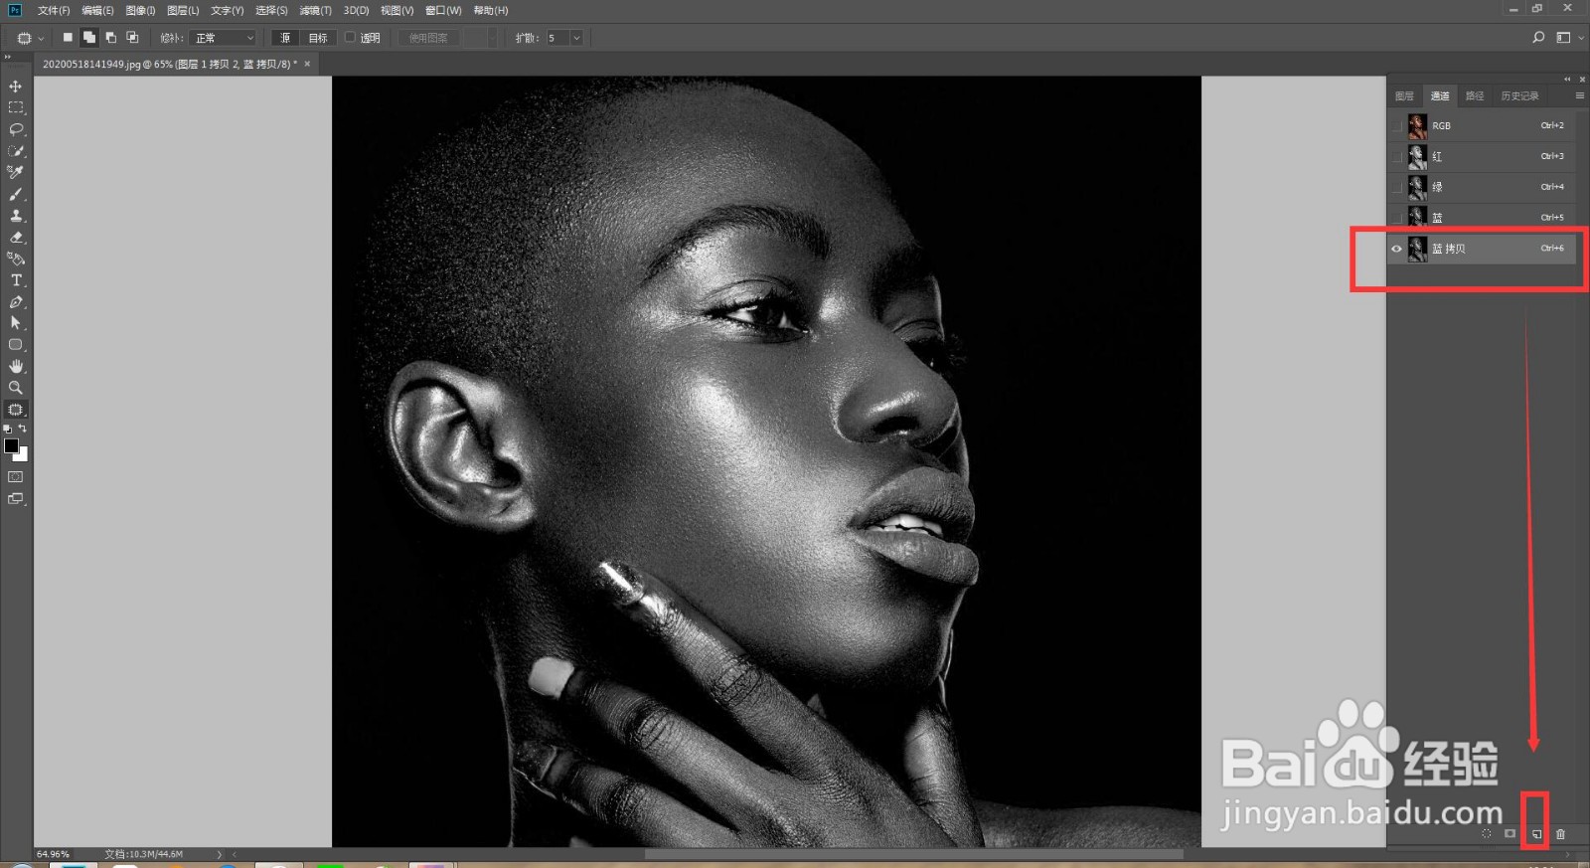Switch to the 历史记录 panel tab
Viewport: 1590px width, 868px height.
pos(1519,95)
